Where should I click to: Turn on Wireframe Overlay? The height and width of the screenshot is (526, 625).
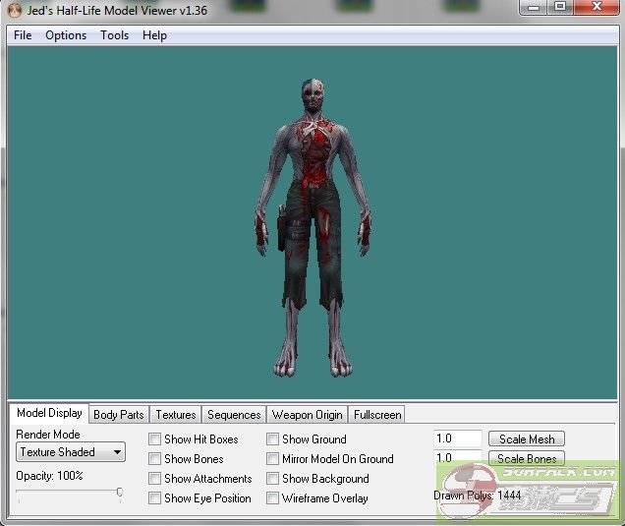273,498
